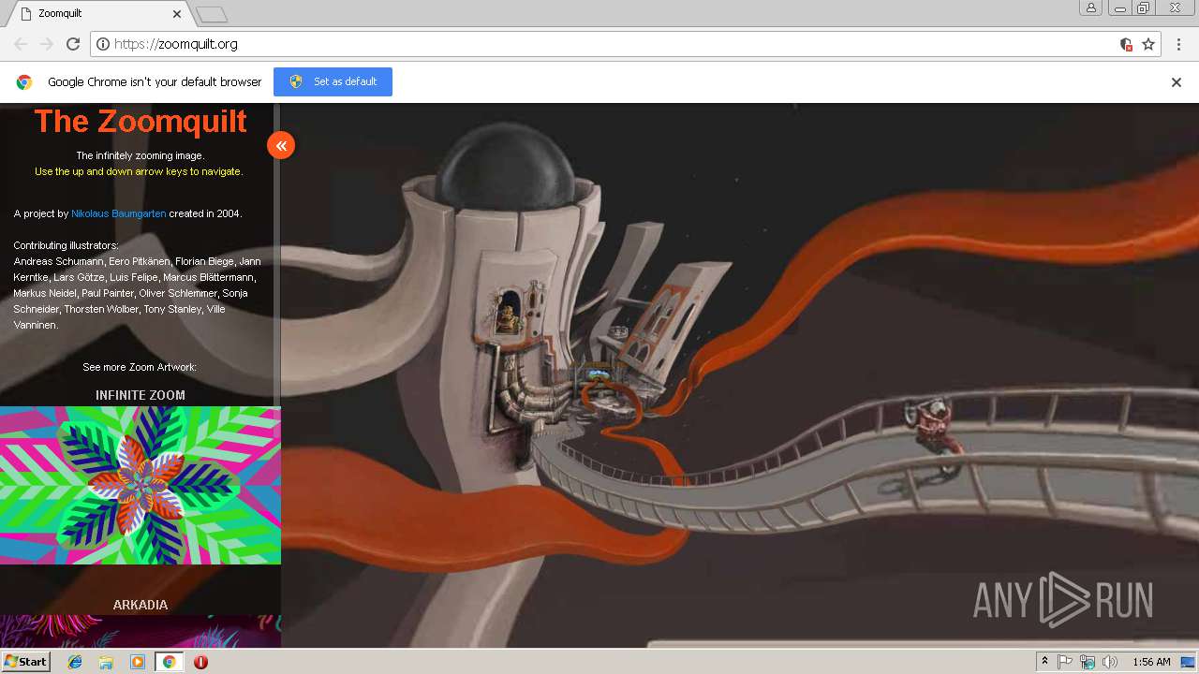
Task: Click the INFINITE ZOOM heading link
Action: pyautogui.click(x=141, y=395)
